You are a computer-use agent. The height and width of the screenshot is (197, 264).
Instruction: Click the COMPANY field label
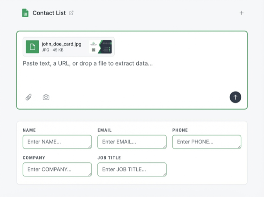pyautogui.click(x=34, y=158)
